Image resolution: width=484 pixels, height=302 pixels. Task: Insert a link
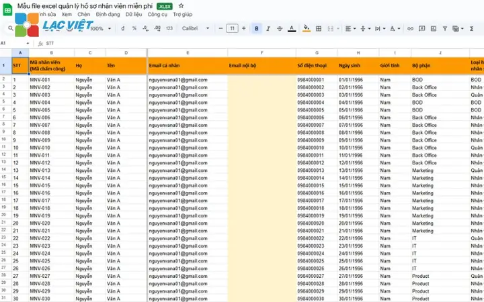point(410,28)
